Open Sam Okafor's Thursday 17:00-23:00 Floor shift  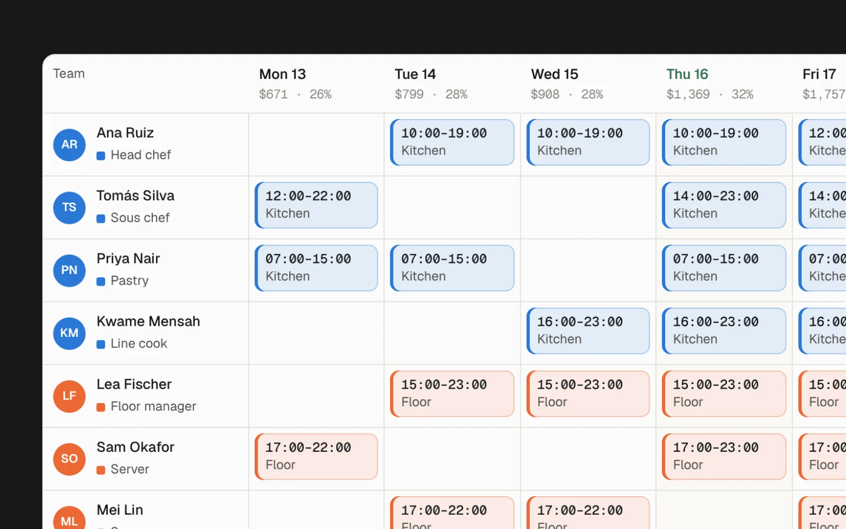[x=724, y=457]
